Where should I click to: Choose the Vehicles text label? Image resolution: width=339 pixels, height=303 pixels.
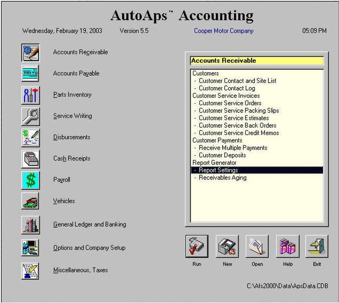[x=64, y=201]
